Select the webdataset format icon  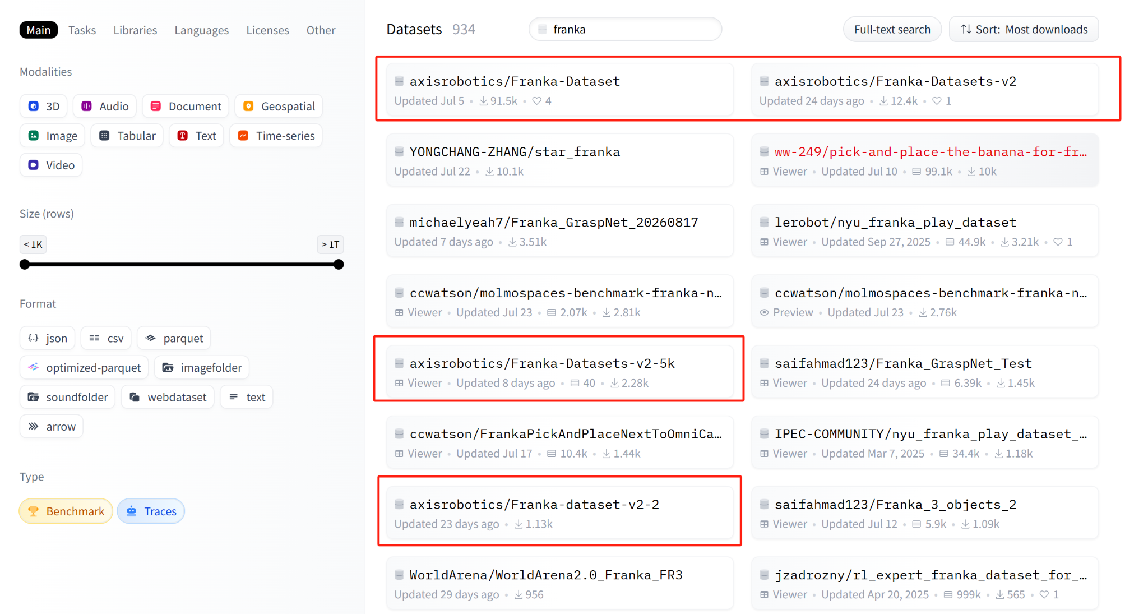click(135, 397)
